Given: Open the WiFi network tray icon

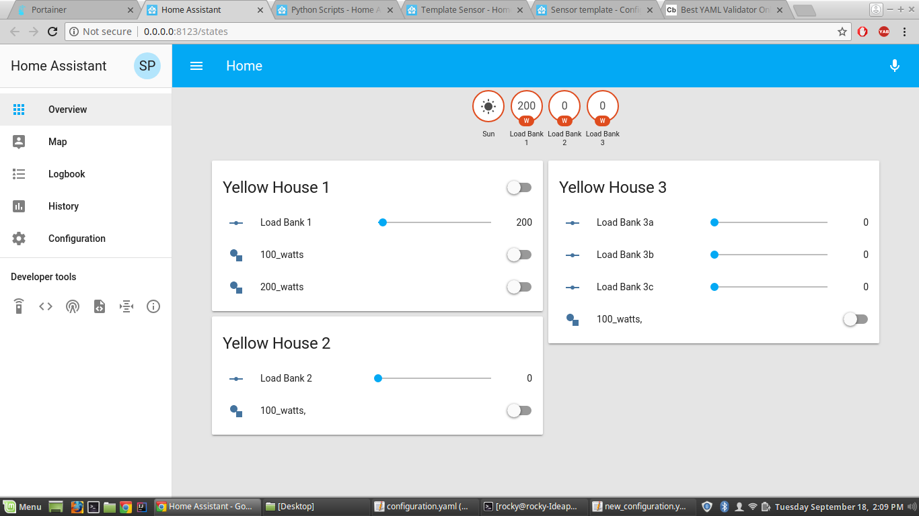Looking at the screenshot, I should [x=753, y=507].
